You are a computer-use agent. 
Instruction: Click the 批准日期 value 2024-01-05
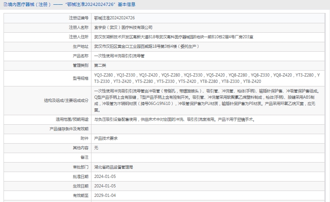pos(105,176)
